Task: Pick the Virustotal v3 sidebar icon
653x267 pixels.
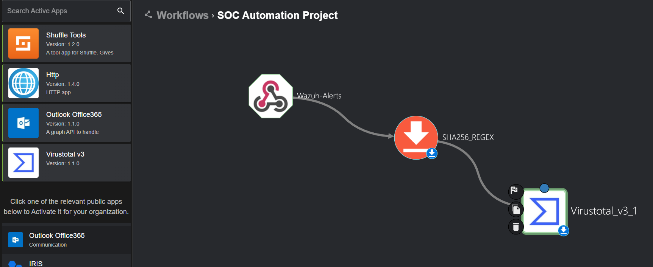Action: coord(23,163)
